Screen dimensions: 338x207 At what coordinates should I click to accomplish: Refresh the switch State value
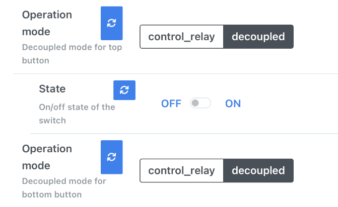point(124,90)
